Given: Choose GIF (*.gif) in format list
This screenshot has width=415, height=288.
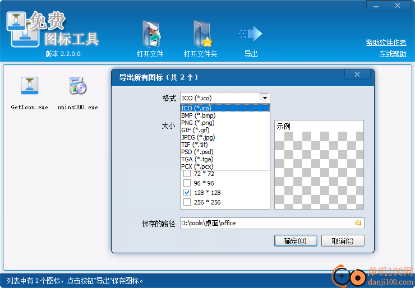Looking at the screenshot, I should coord(225,130).
